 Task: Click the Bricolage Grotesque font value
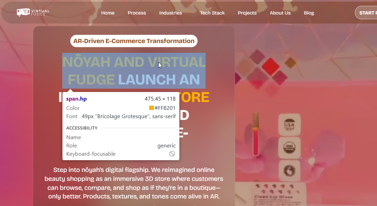129,116
